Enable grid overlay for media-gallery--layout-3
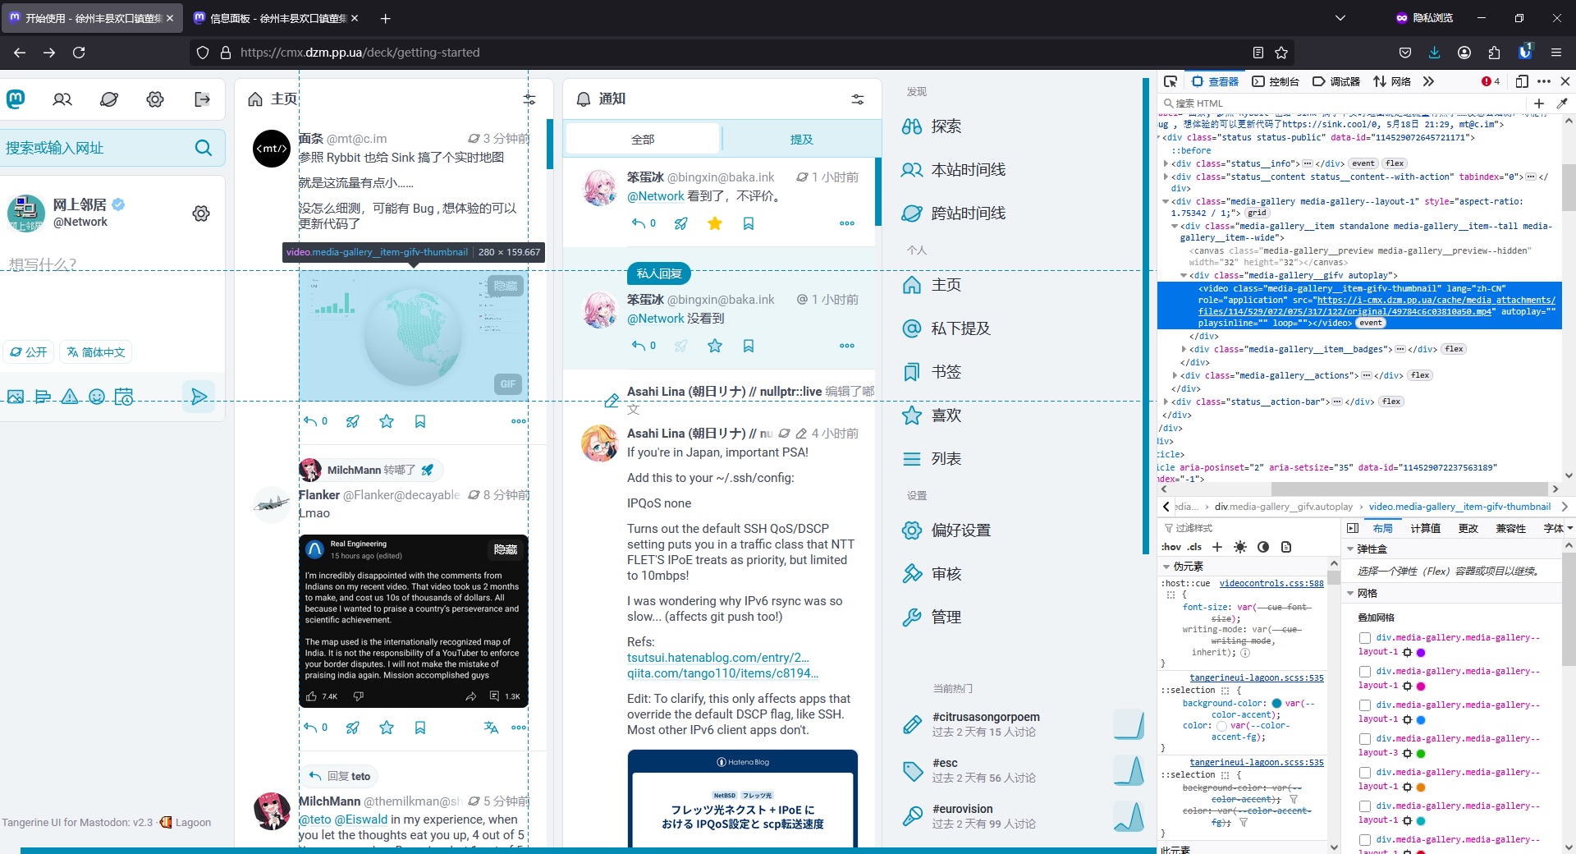The image size is (1576, 854). tap(1365, 739)
